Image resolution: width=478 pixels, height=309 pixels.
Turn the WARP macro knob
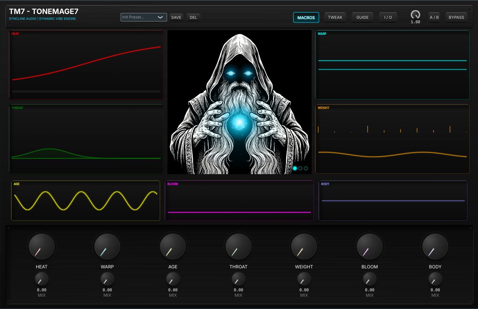(107, 247)
